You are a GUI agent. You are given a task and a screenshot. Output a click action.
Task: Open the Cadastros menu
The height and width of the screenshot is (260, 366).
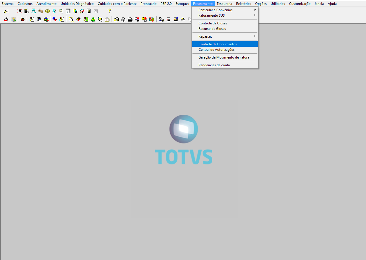point(25,4)
